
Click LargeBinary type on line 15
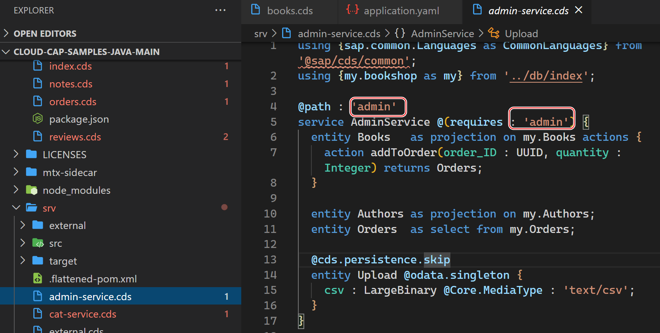(x=400, y=290)
